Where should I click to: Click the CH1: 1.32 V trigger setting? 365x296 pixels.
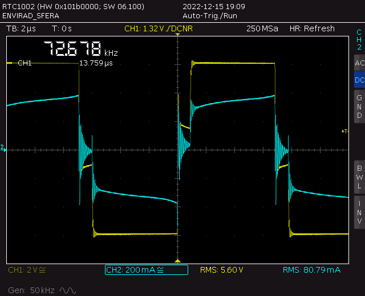point(159,28)
